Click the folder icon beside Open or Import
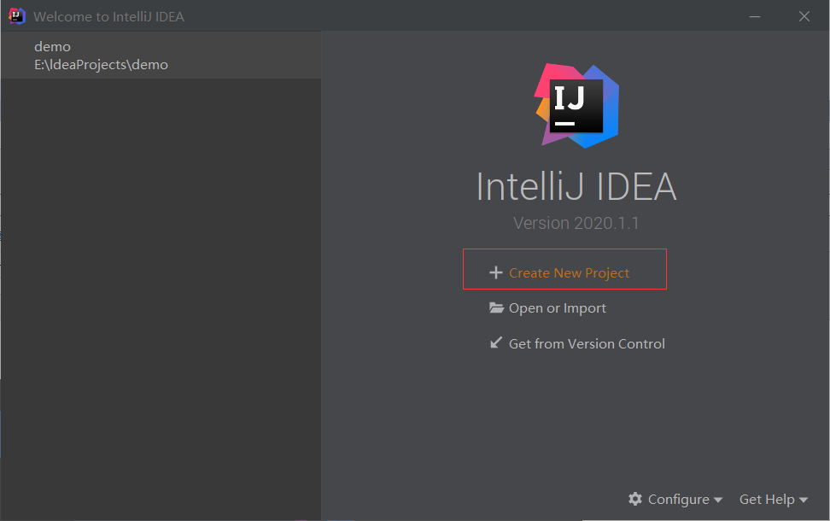Viewport: 830px width, 521px height. pyautogui.click(x=496, y=308)
